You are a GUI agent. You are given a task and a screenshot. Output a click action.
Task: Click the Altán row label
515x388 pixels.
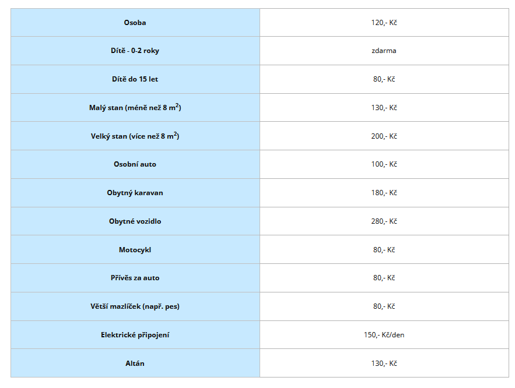pos(135,364)
